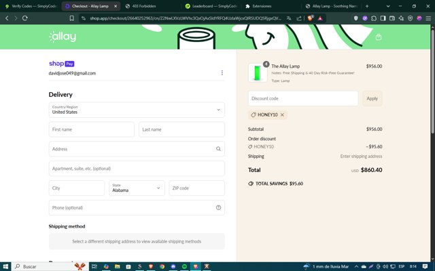The height and width of the screenshot is (271, 435).
Task: Open the Windows Start menu
Action: [5, 266]
